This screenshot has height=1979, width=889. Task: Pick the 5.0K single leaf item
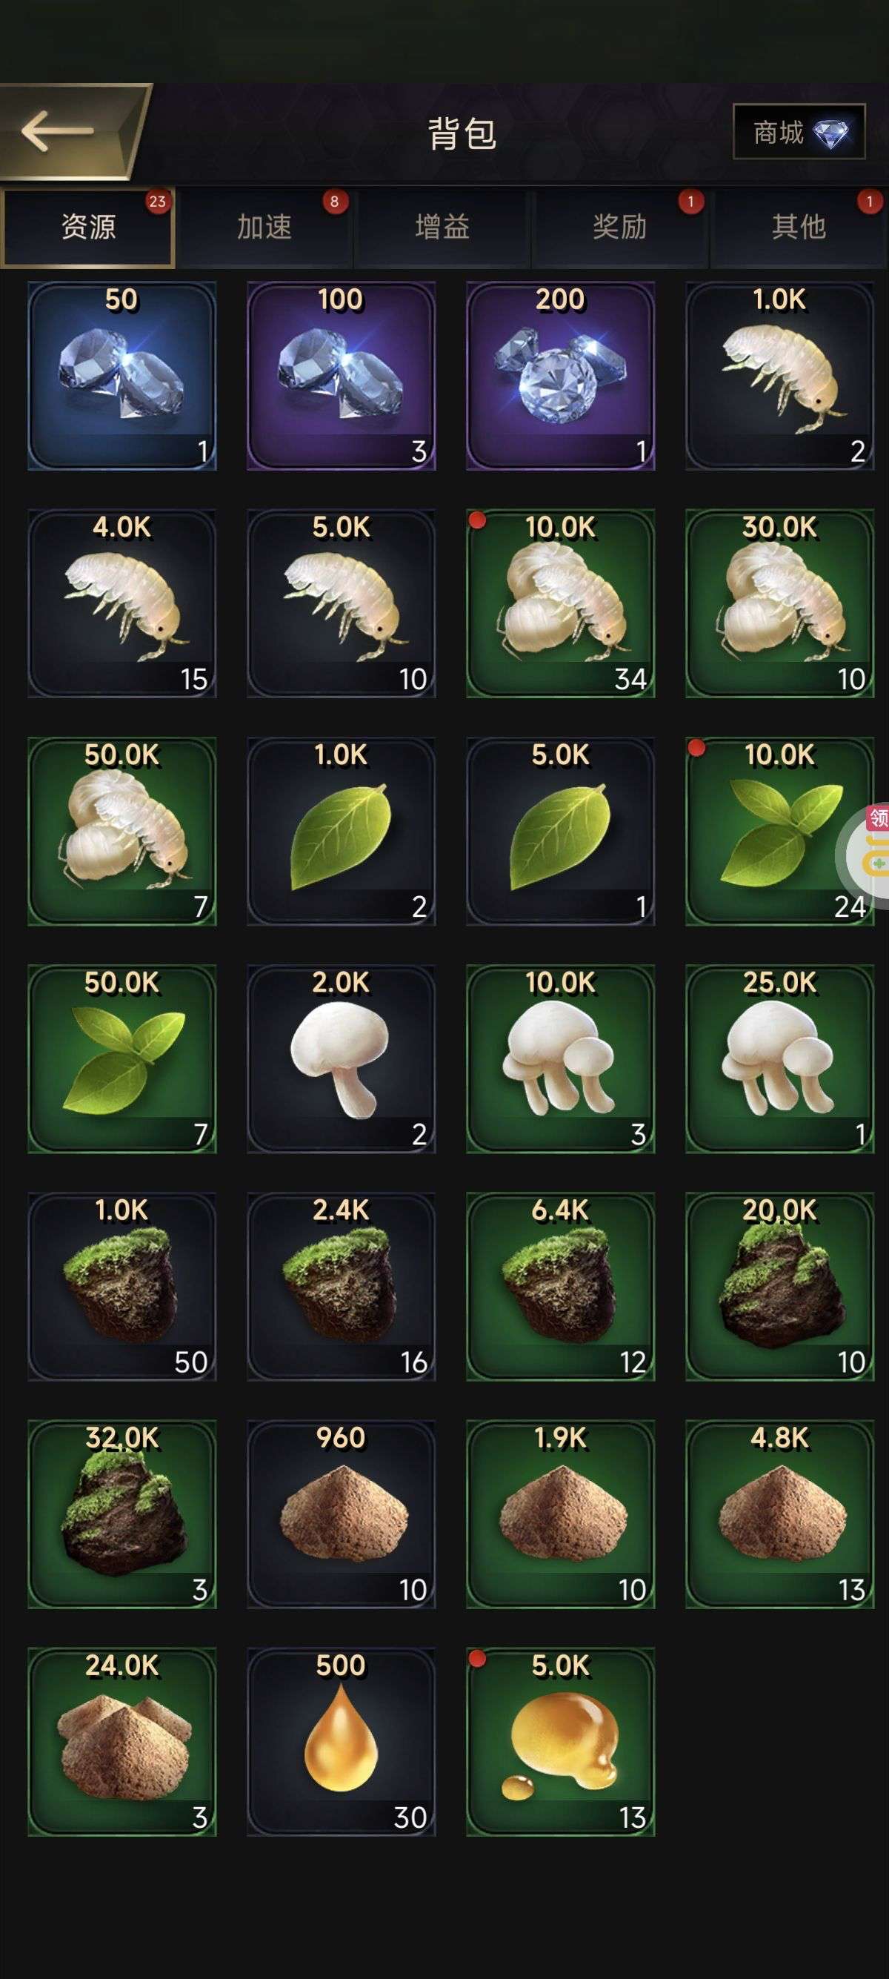click(560, 831)
